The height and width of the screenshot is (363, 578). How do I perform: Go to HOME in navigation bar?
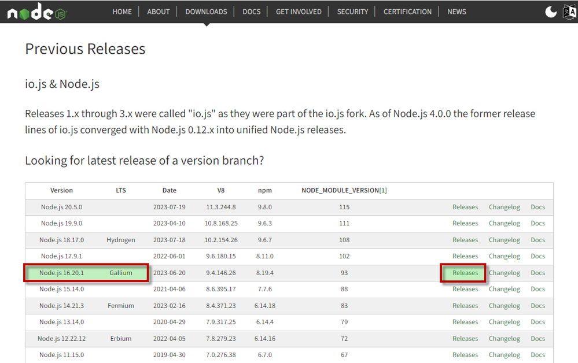coord(122,12)
